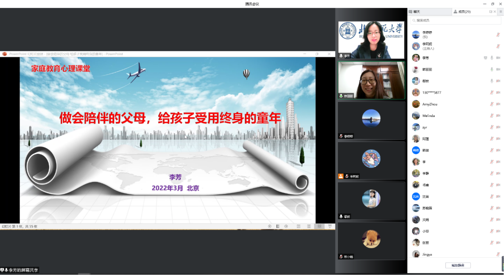
Task: Select Jingya in the members list
Action: 427,254
